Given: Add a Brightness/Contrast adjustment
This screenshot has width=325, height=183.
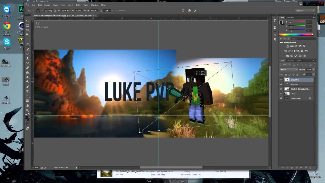Looking at the screenshot, I should (x=287, y=46).
